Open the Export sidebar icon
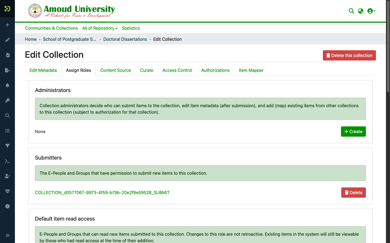 point(7,70)
